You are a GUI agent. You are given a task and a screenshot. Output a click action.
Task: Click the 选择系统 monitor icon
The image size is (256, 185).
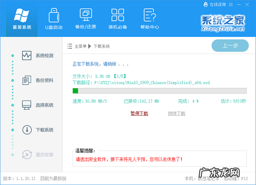pyautogui.click(x=27, y=105)
